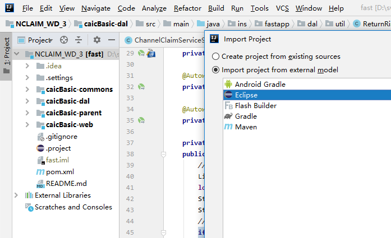The height and width of the screenshot is (238, 391).
Task: Click the IntelliJ logo icon in title bar
Action: tap(9, 8)
